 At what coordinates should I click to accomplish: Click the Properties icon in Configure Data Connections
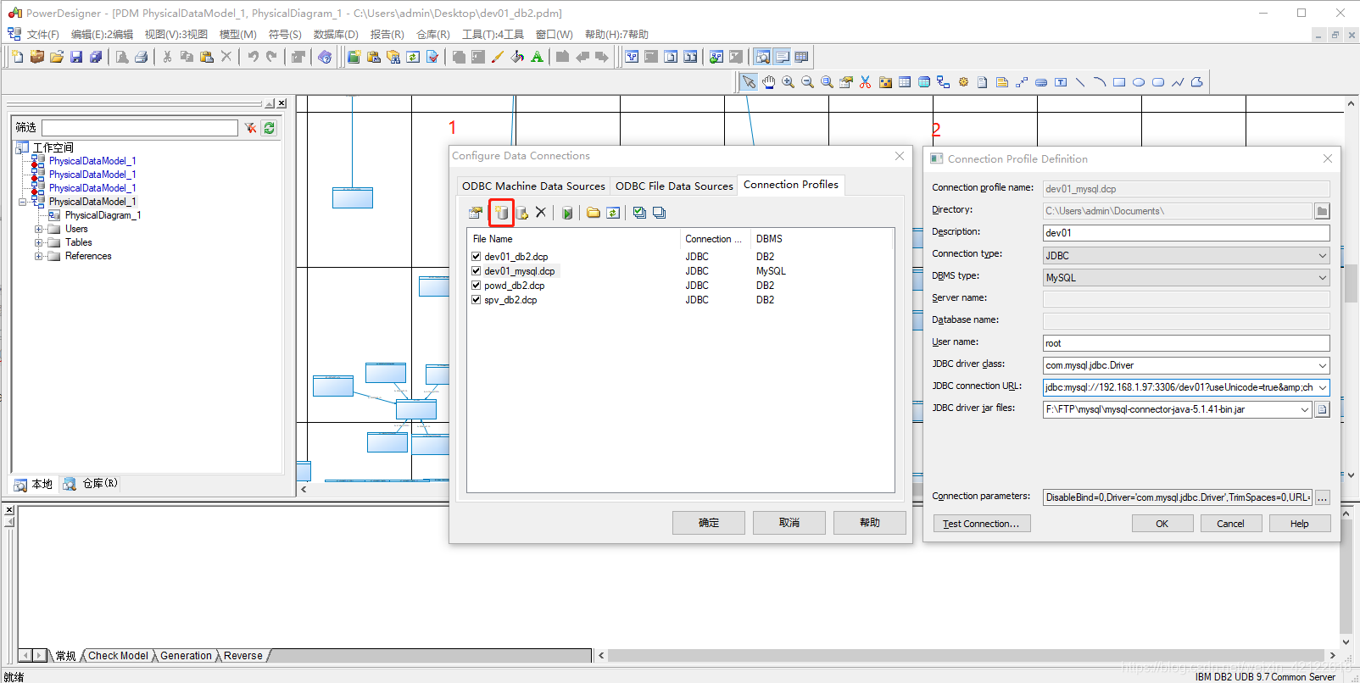coord(476,213)
